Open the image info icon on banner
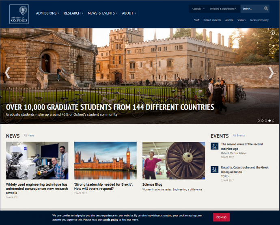This screenshot has height=225, width=280. coord(273,32)
